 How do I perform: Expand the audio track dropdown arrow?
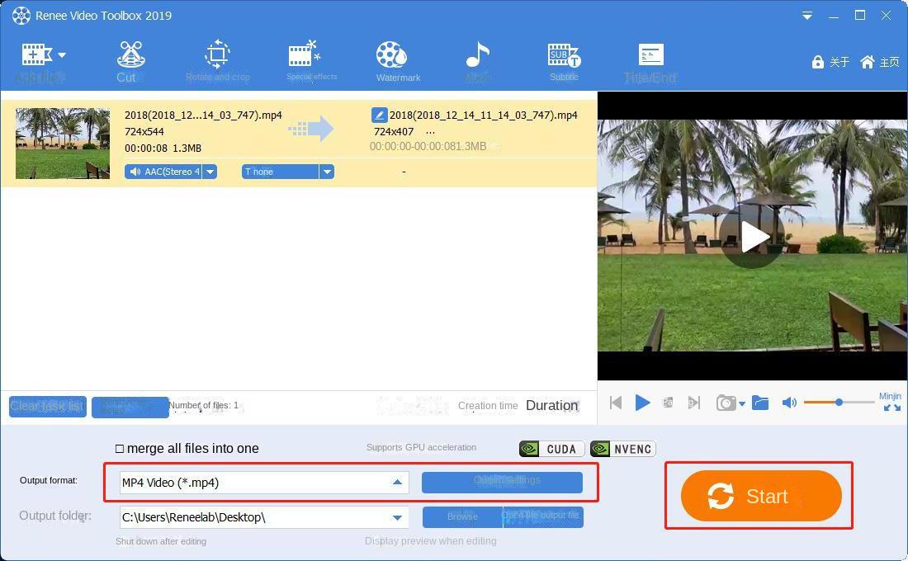(210, 172)
